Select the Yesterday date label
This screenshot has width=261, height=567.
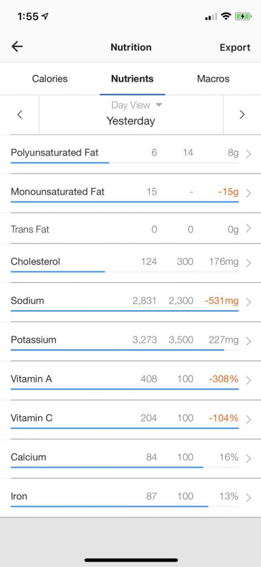coord(130,121)
